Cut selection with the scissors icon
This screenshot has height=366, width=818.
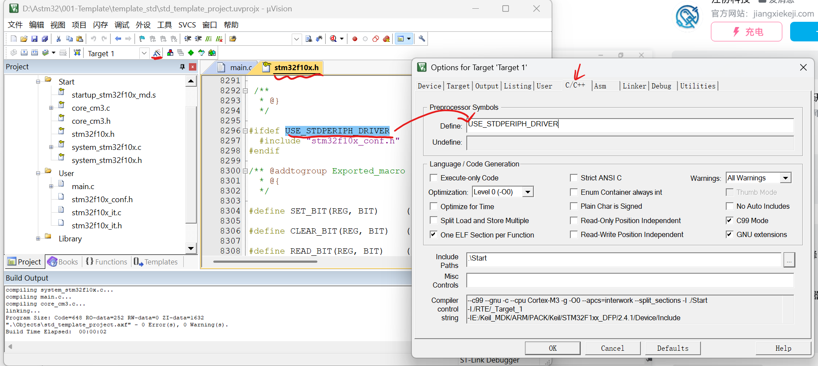(x=59, y=39)
